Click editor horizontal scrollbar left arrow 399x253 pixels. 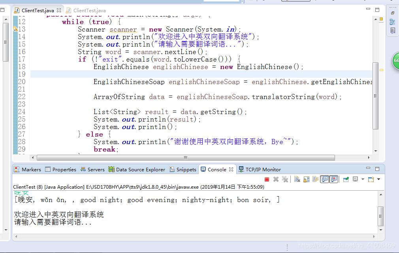coord(32,157)
